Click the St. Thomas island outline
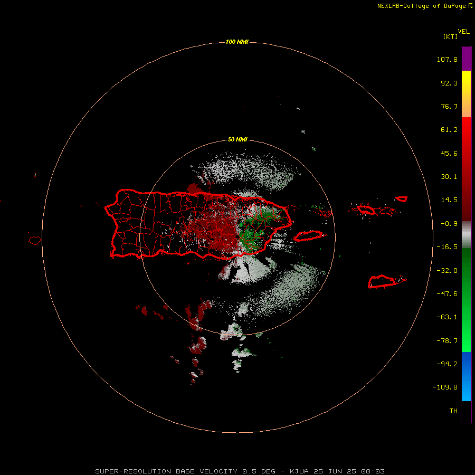The image size is (475, 475). coord(366,210)
